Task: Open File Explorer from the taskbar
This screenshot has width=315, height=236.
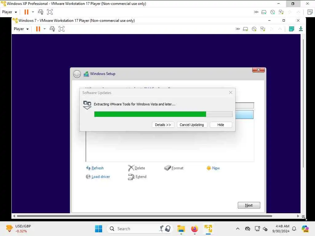Action: pyautogui.click(x=181, y=229)
